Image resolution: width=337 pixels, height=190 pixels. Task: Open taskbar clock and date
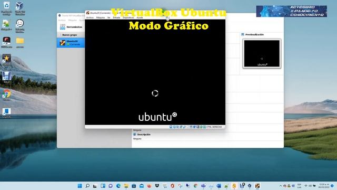tap(324, 186)
